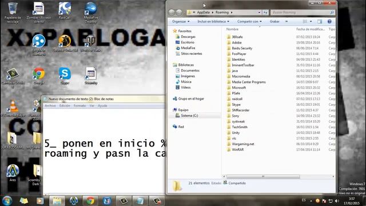Launch VLC media player desktop icon
Viewport: 366px width, 206px height.
(13, 108)
